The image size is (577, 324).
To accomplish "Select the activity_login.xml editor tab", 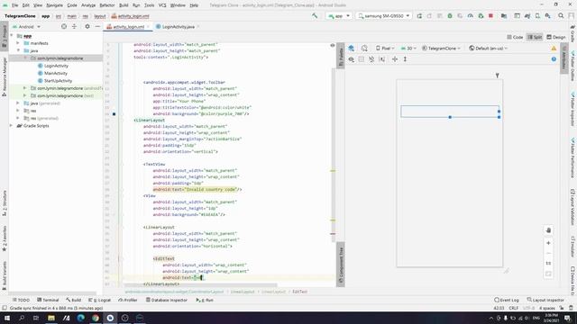I will (128, 27).
